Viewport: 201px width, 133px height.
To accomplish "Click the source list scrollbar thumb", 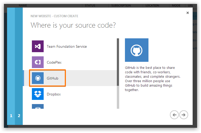I will (x=118, y=62).
